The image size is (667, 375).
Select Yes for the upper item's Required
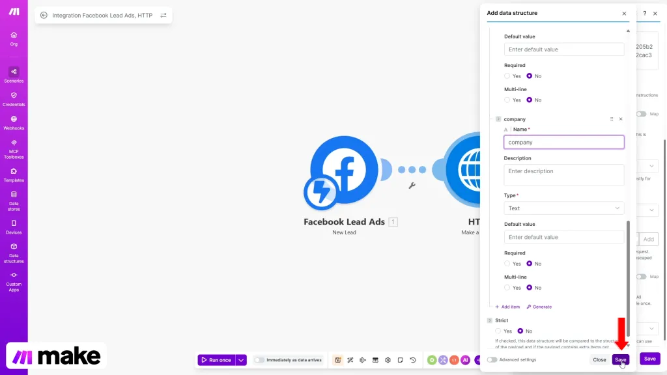(x=507, y=76)
